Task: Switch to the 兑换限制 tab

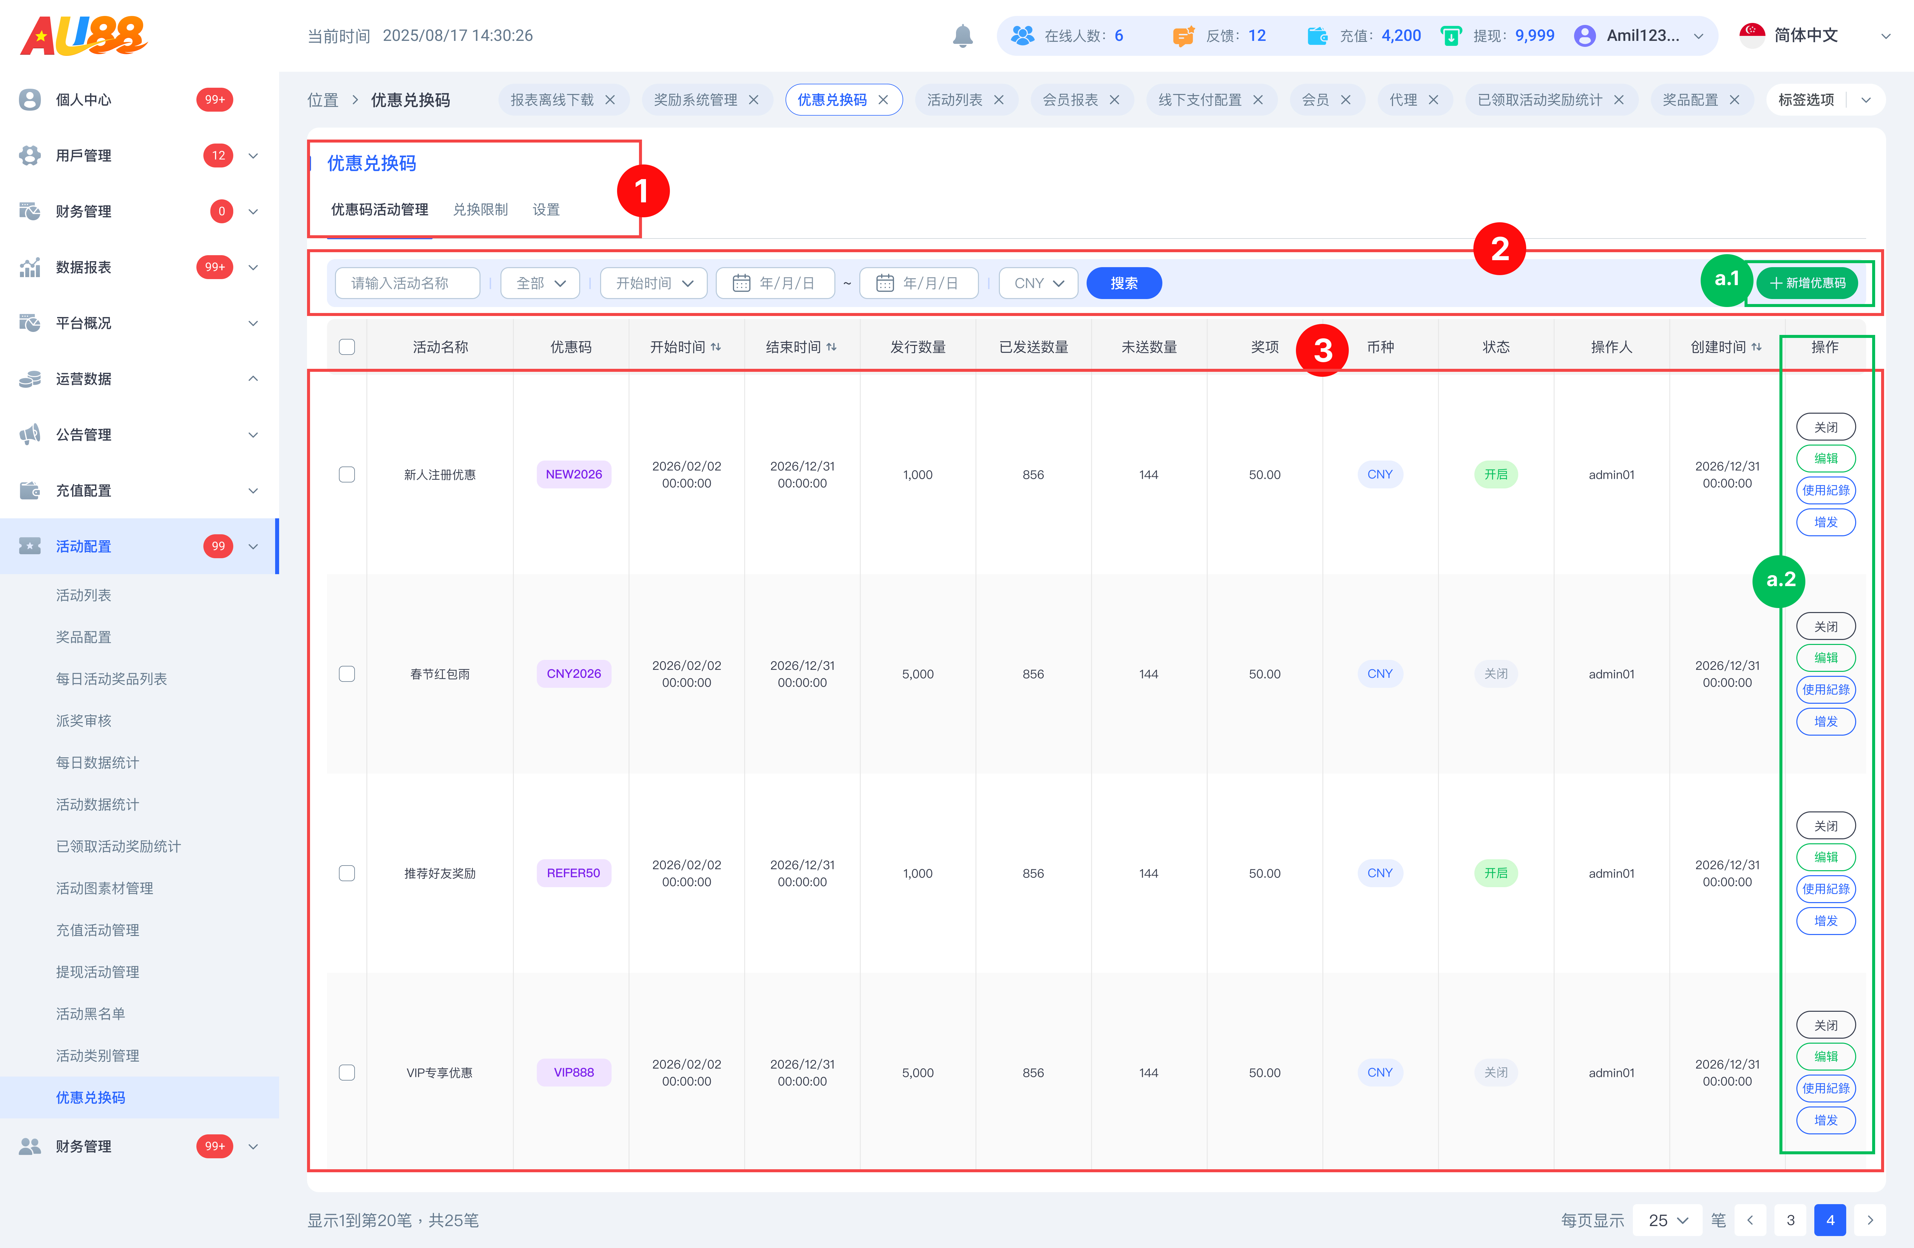Action: 480,209
